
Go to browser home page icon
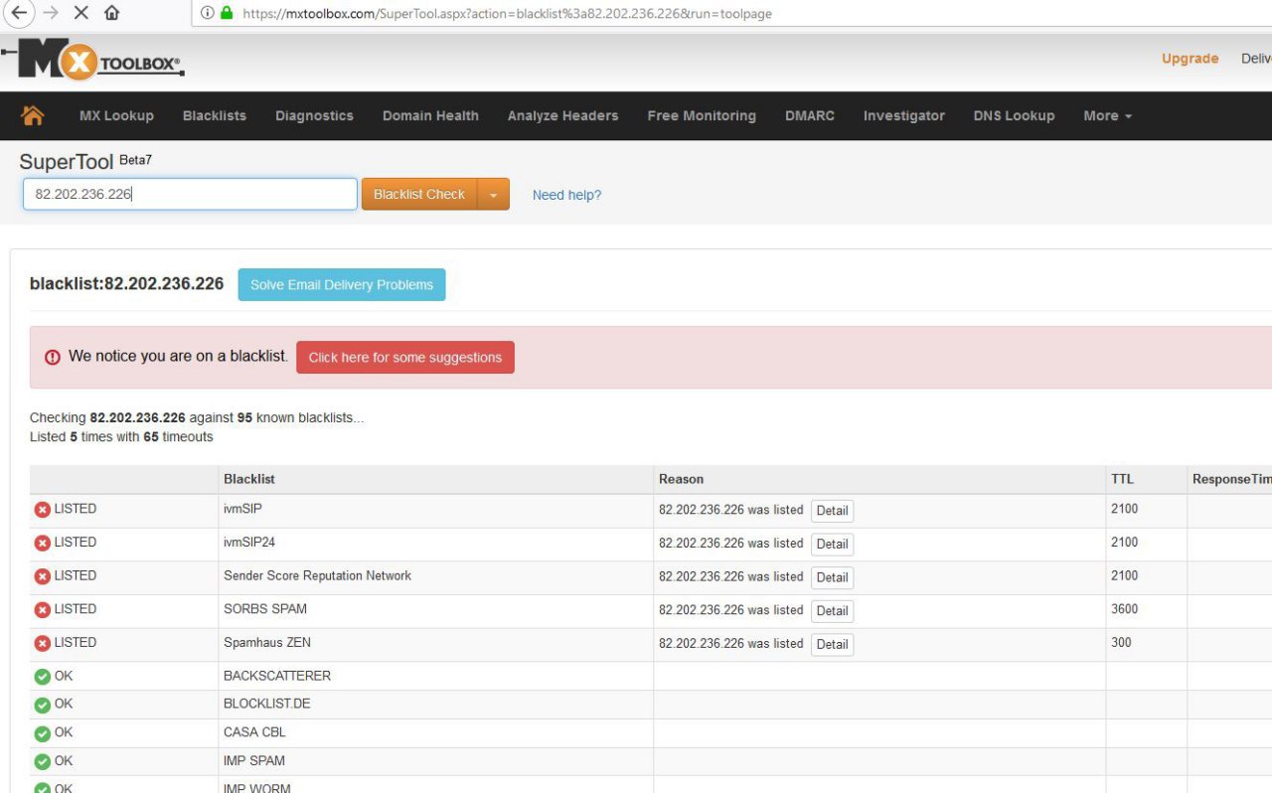pyautogui.click(x=112, y=14)
